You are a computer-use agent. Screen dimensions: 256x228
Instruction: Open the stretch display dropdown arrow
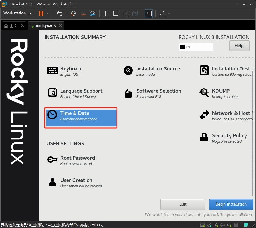pos(169,13)
